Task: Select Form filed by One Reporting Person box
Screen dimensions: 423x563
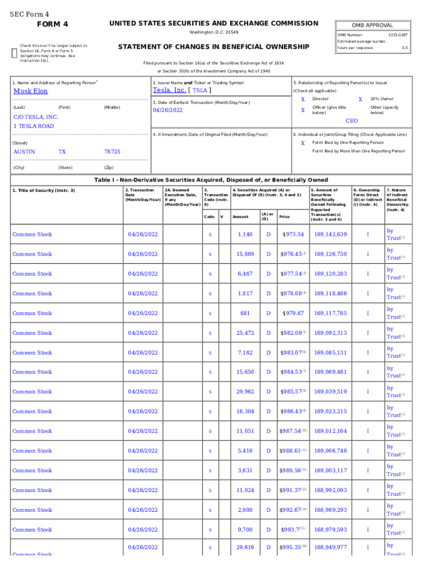Action: (x=303, y=142)
